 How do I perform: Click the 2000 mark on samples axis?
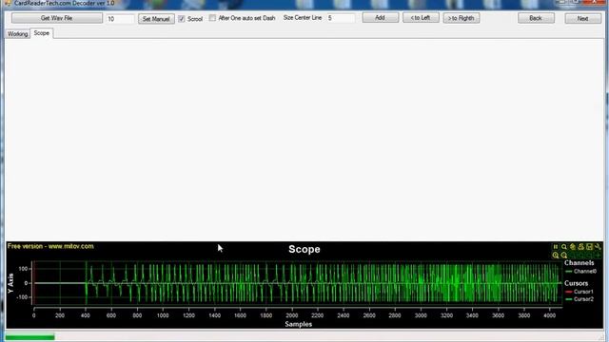(292, 315)
